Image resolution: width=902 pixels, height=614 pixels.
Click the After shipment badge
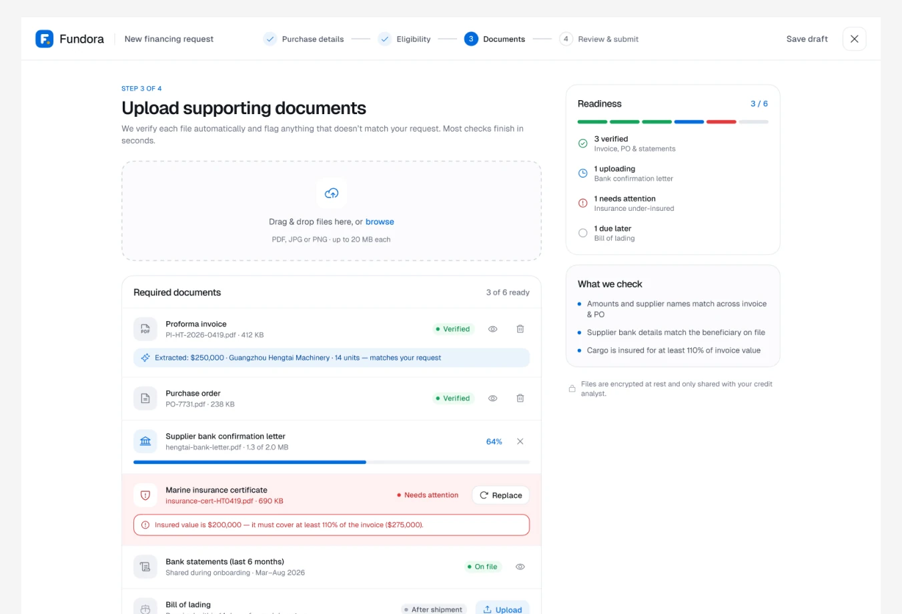click(434, 609)
